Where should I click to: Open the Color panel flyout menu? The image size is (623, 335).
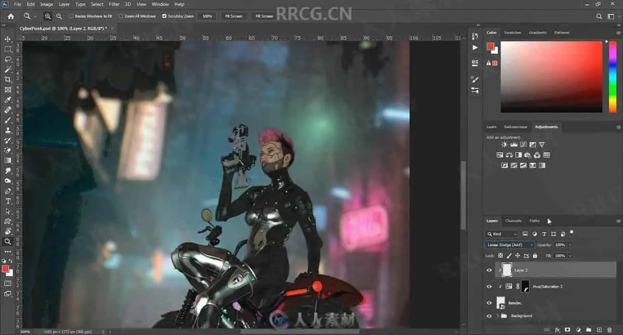(x=618, y=32)
